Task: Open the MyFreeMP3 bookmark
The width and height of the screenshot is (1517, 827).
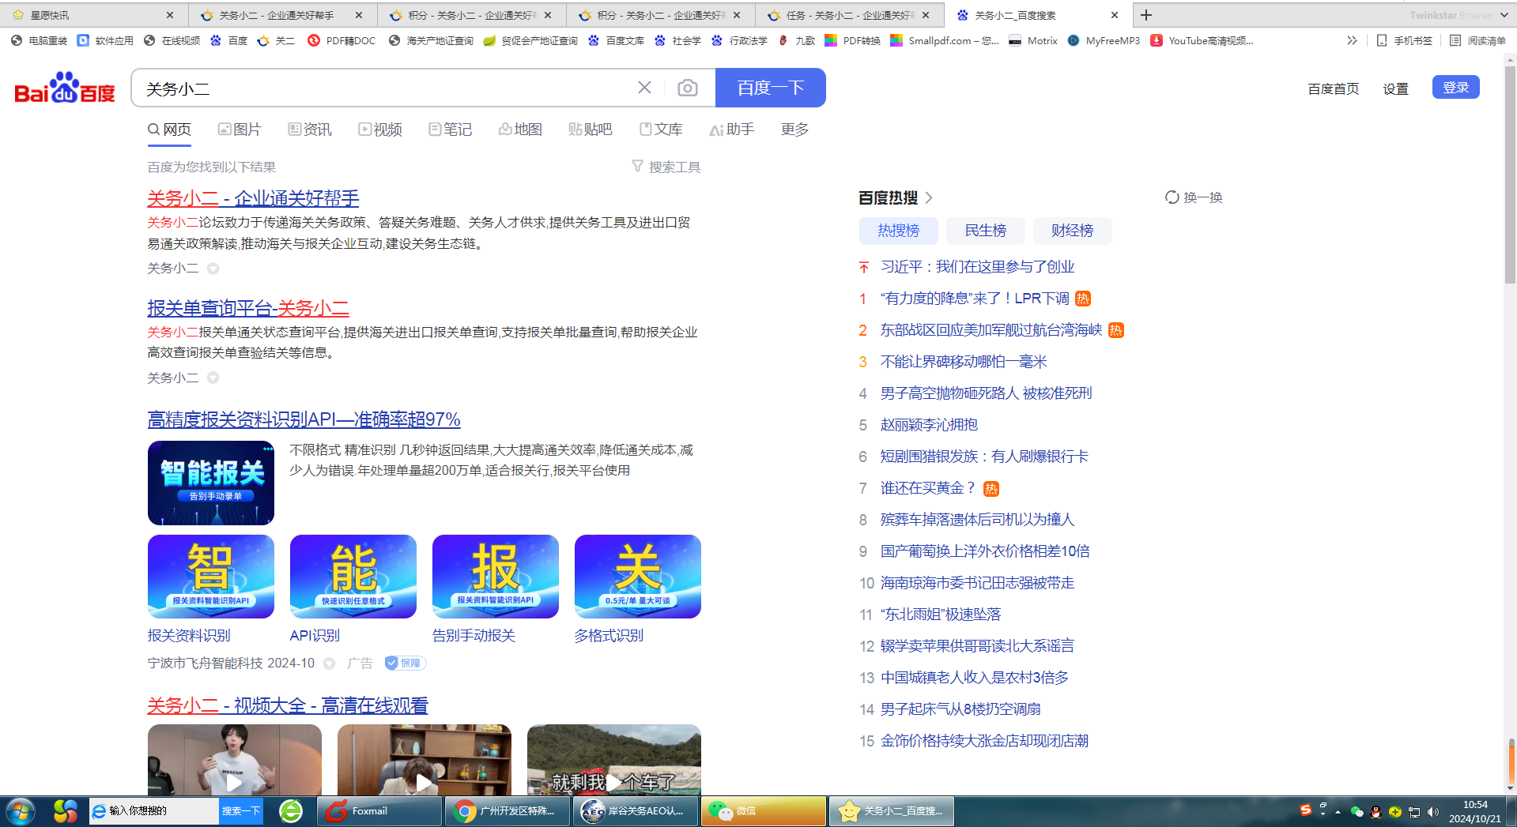Action: pyautogui.click(x=1104, y=40)
